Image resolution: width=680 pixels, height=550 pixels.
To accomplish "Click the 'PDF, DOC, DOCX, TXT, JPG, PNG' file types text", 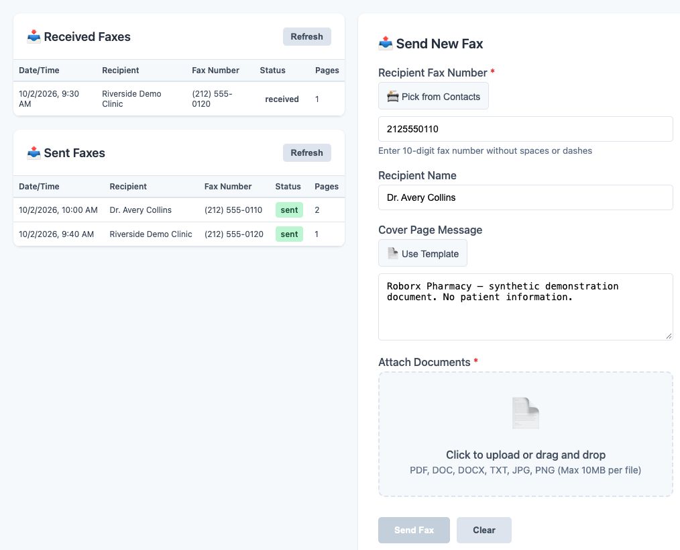I will click(x=526, y=470).
